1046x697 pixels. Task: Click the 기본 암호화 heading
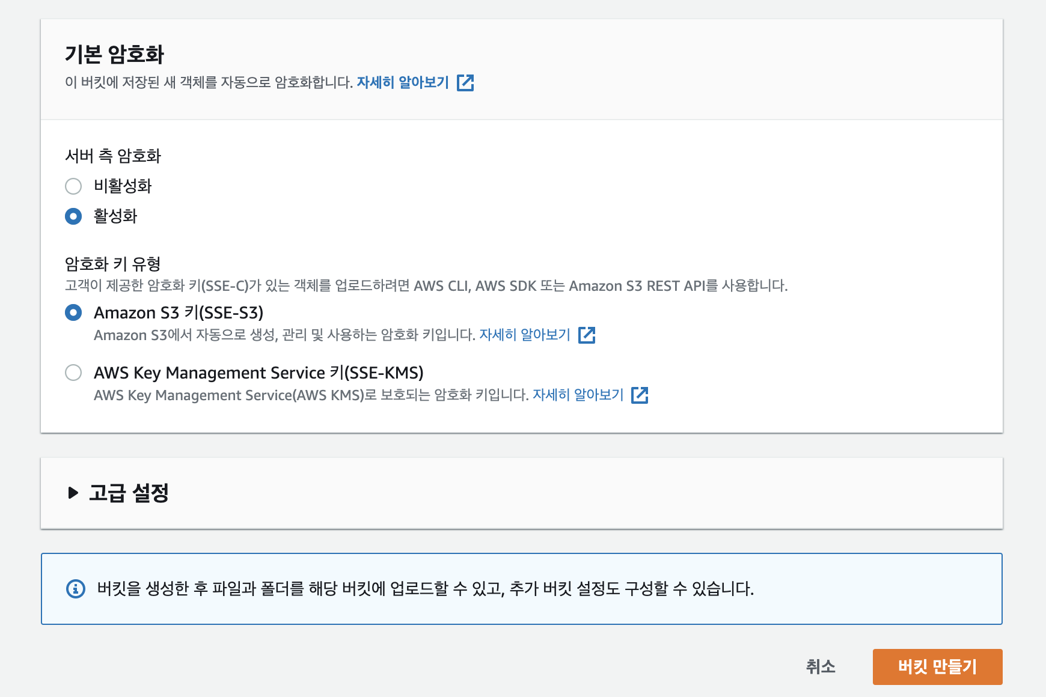[114, 55]
